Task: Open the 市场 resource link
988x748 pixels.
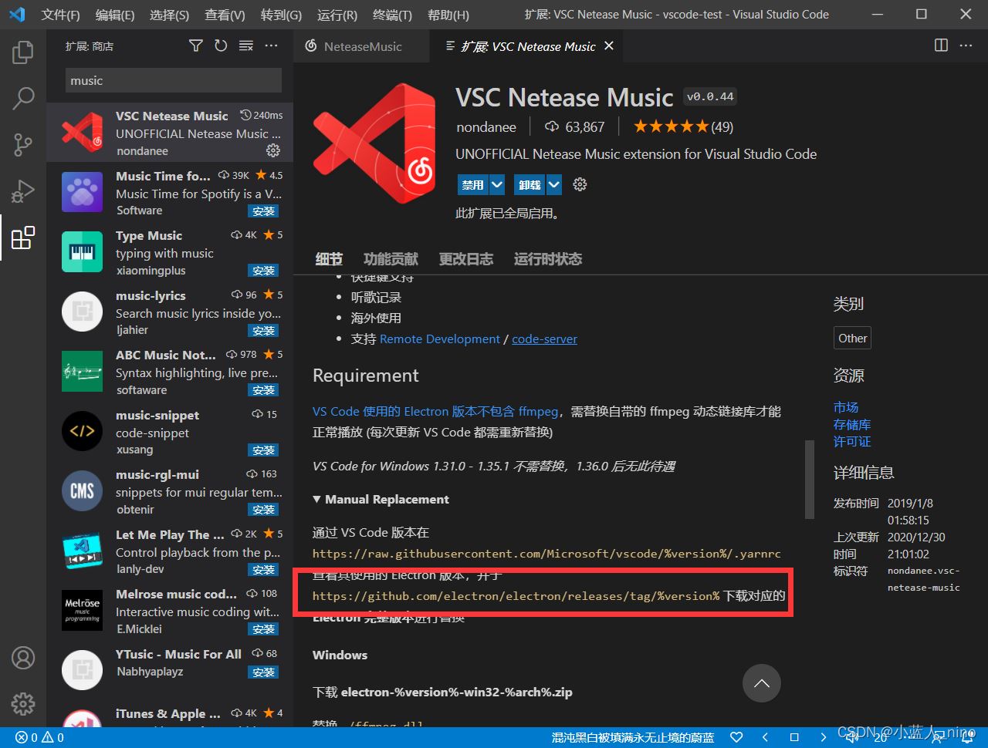Action: (846, 407)
